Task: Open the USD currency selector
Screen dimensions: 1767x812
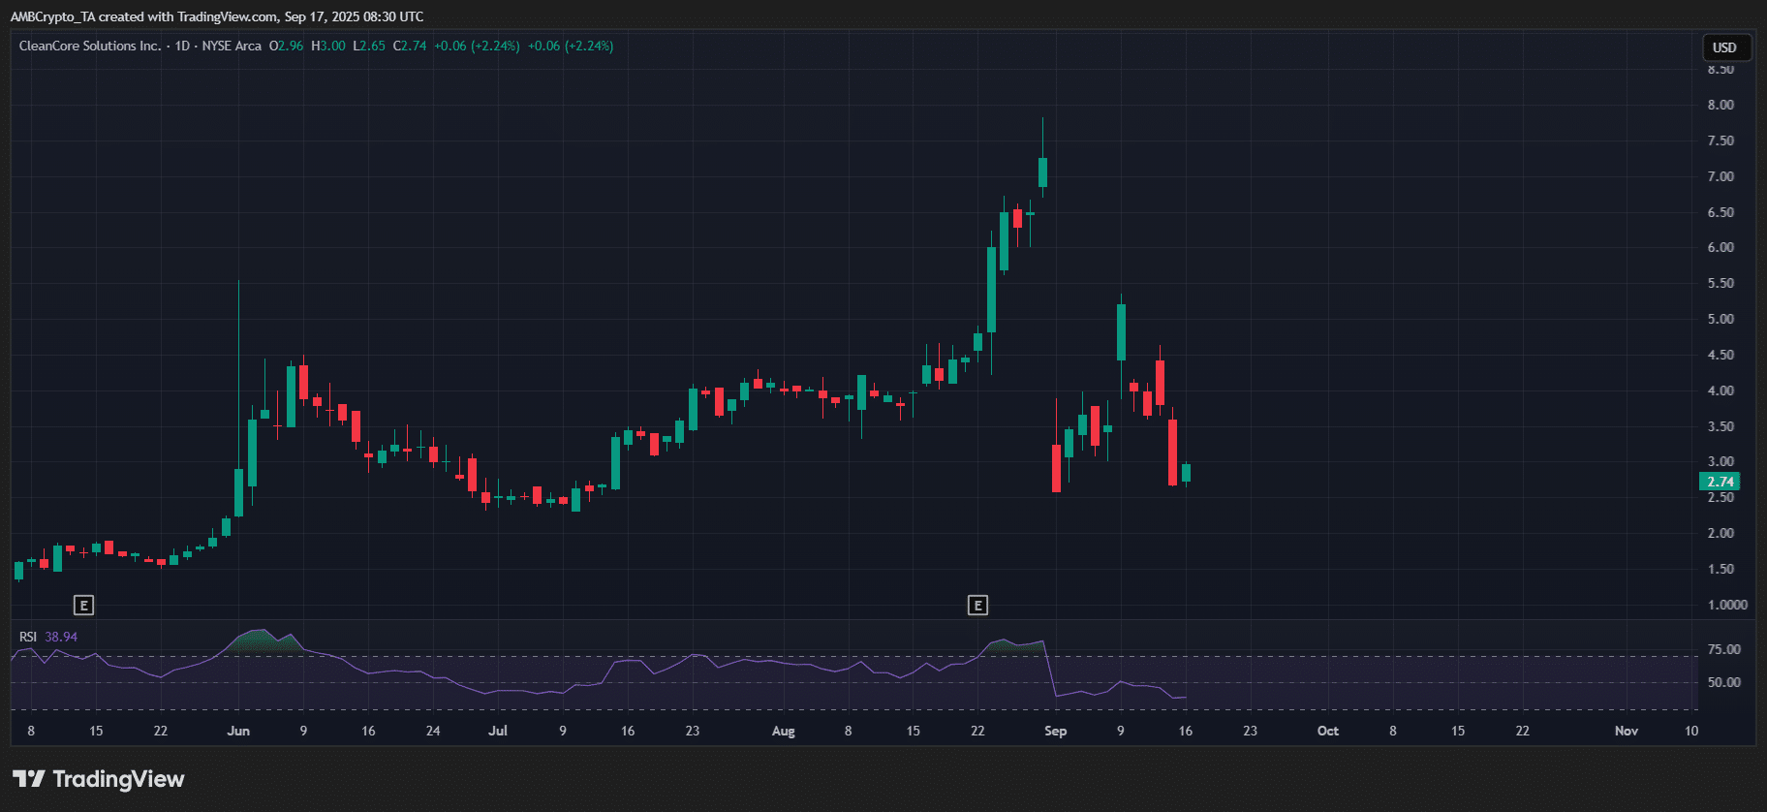Action: pyautogui.click(x=1724, y=47)
